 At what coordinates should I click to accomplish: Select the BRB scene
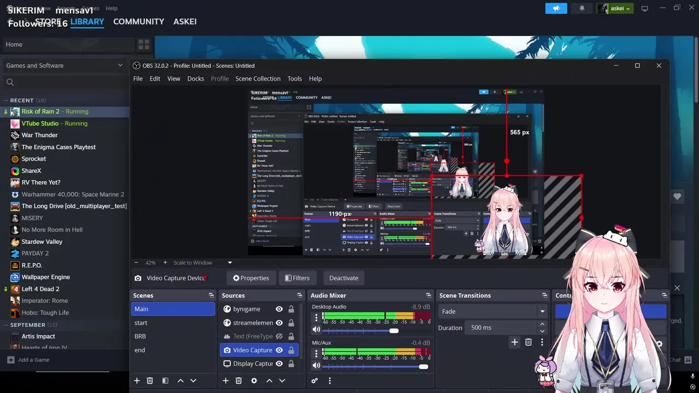(x=173, y=336)
